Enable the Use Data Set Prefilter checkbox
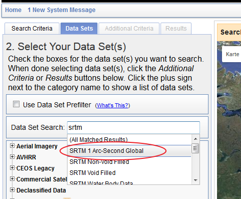 pos(16,104)
